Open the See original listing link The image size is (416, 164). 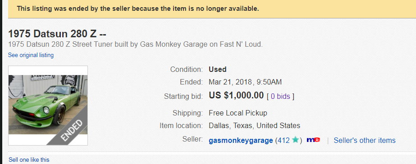click(x=31, y=55)
